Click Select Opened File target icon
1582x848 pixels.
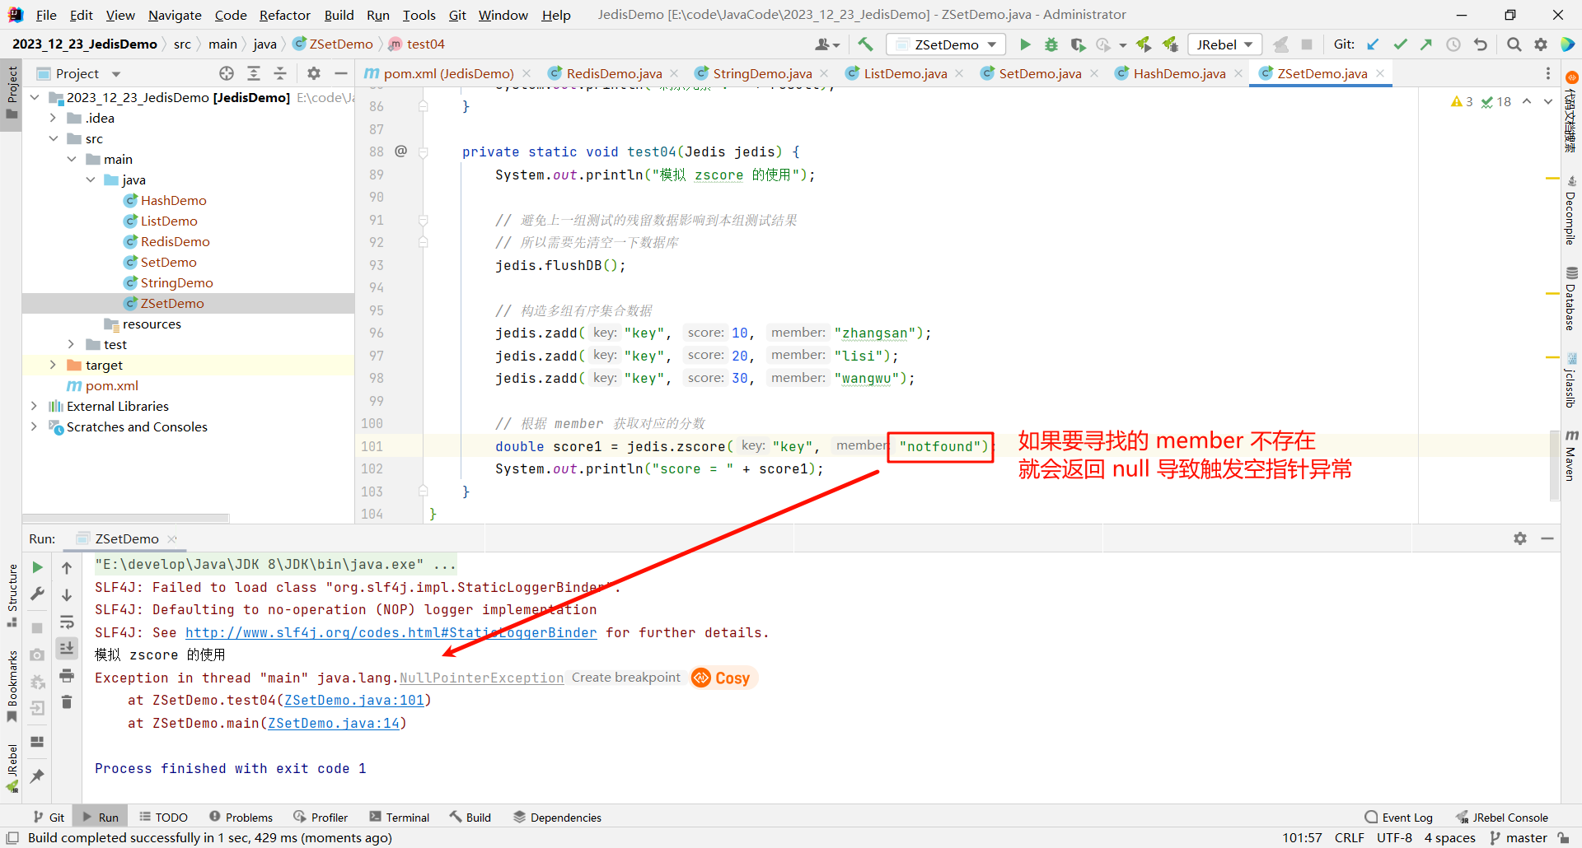click(227, 73)
